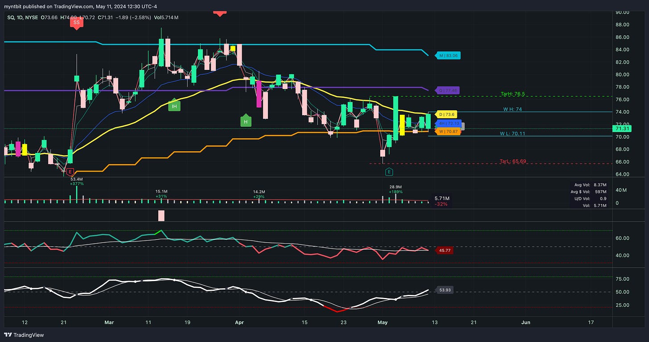Click the 71.31 current price label
Screen dimensions: 649x342
click(x=621, y=129)
